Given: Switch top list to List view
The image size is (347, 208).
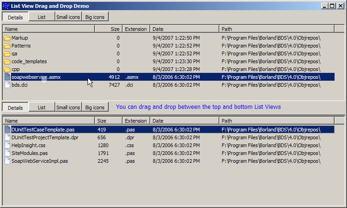Looking at the screenshot, I should coord(41,17).
